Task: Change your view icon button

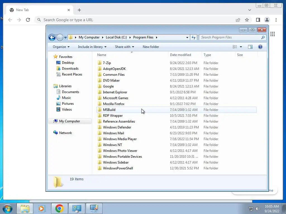Action: coord(235,47)
